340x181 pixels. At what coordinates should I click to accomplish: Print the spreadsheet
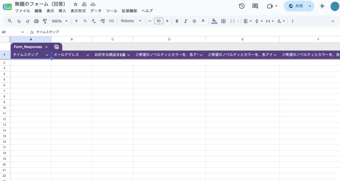pyautogui.click(x=36, y=21)
